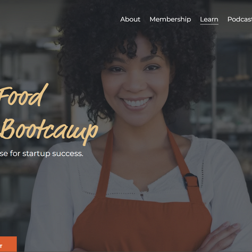Click the small button on shirt placket
This screenshot has height=252, width=252.
coord(142,195)
